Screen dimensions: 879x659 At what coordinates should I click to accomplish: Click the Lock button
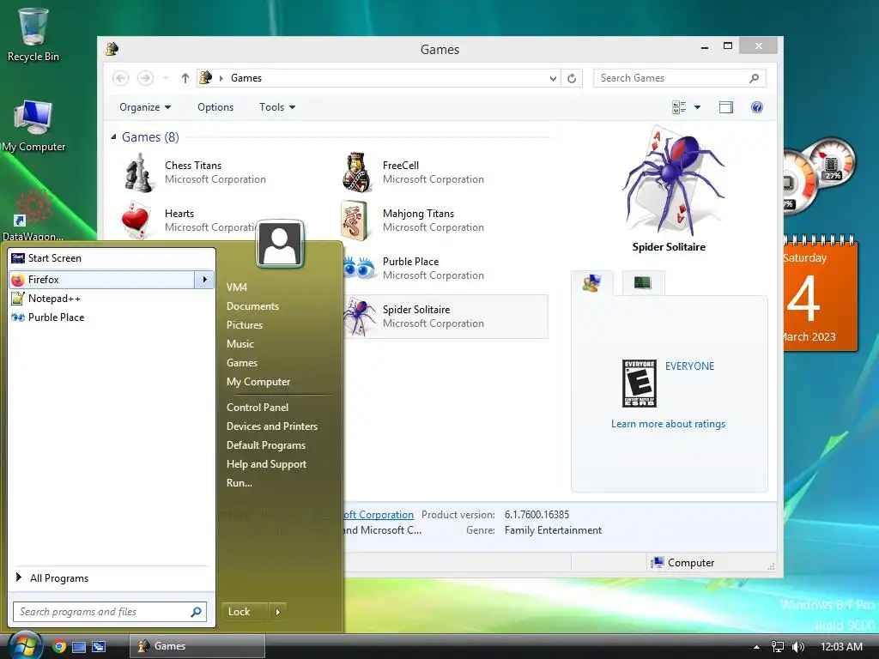pos(245,611)
